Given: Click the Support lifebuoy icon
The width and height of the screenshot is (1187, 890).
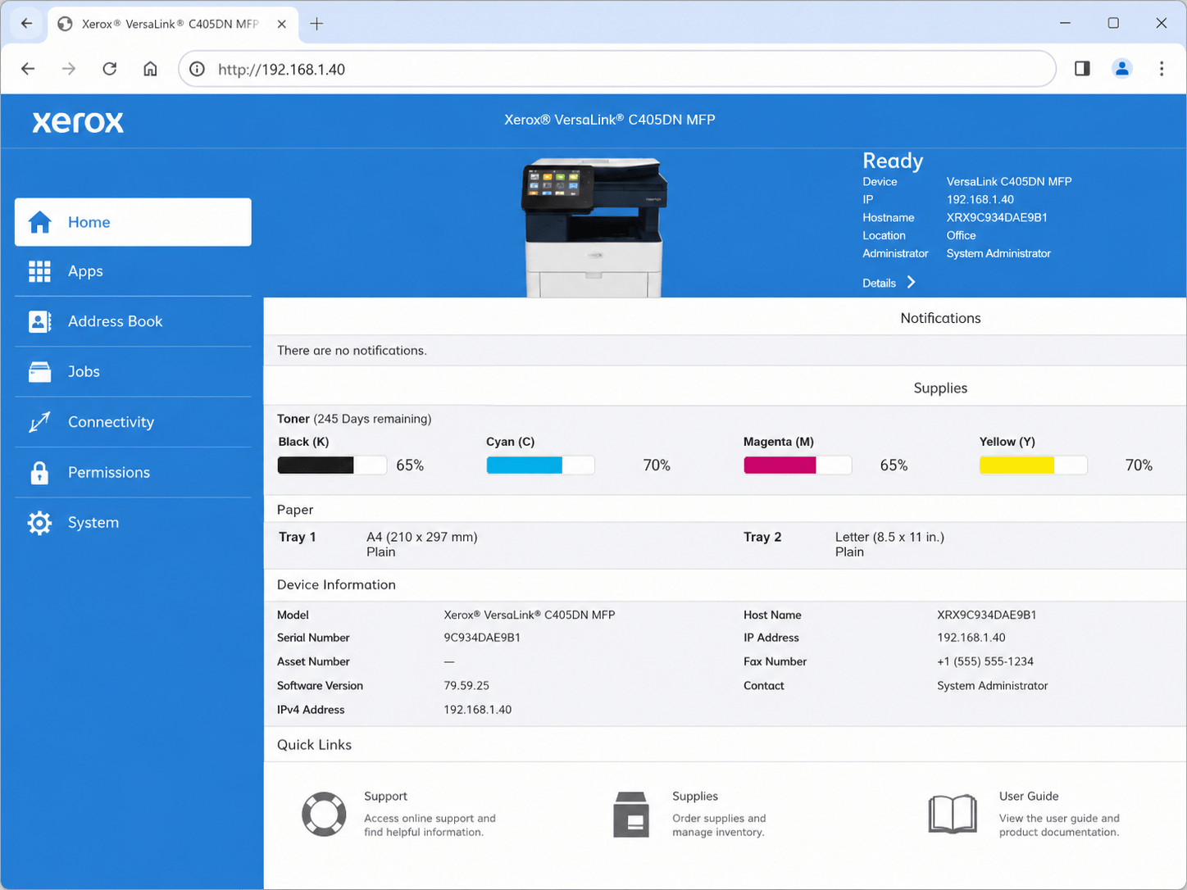Looking at the screenshot, I should pyautogui.click(x=324, y=814).
